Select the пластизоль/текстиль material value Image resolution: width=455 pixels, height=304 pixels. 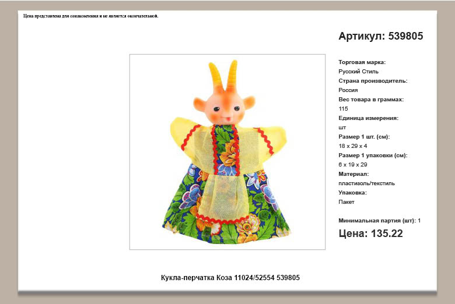coord(366,183)
